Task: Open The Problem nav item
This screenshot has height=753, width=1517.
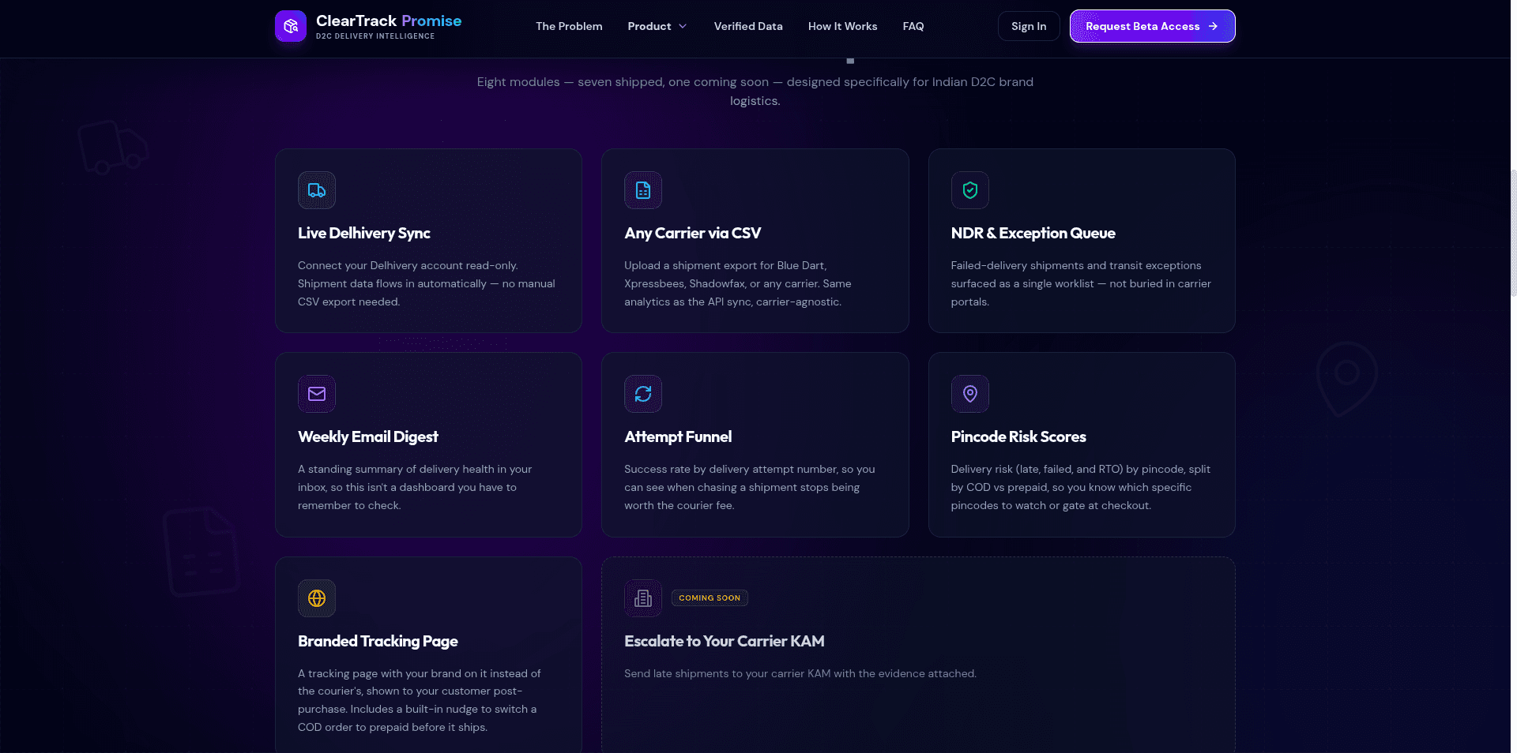Action: tap(569, 26)
